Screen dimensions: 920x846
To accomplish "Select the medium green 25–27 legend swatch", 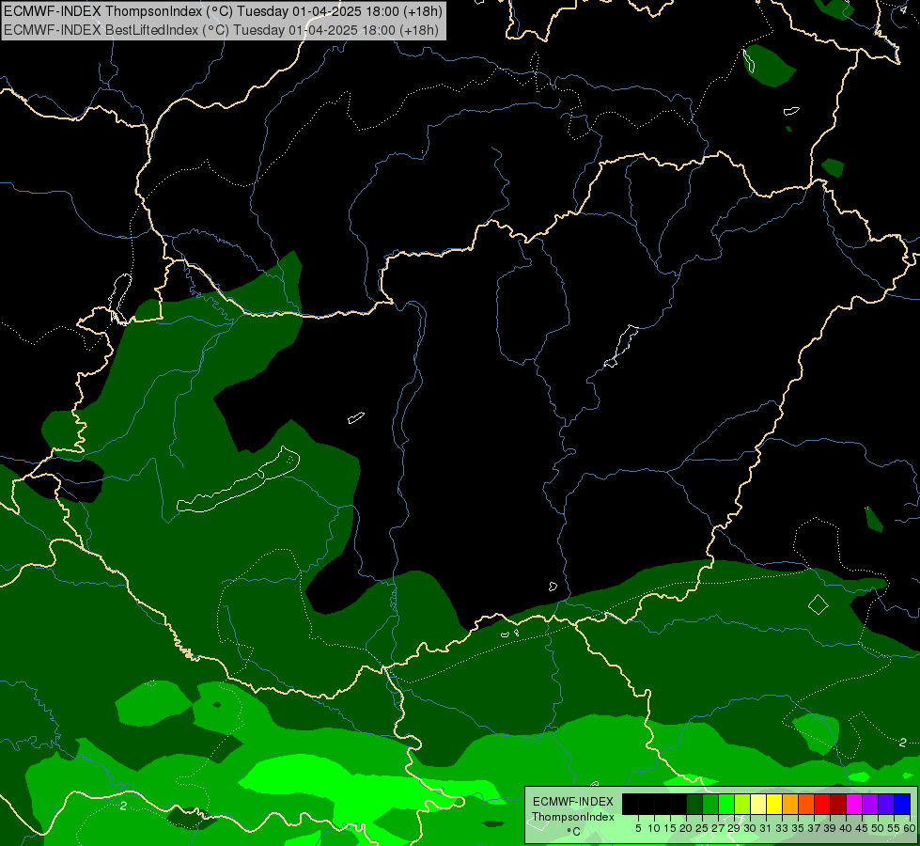I will pos(709,804).
